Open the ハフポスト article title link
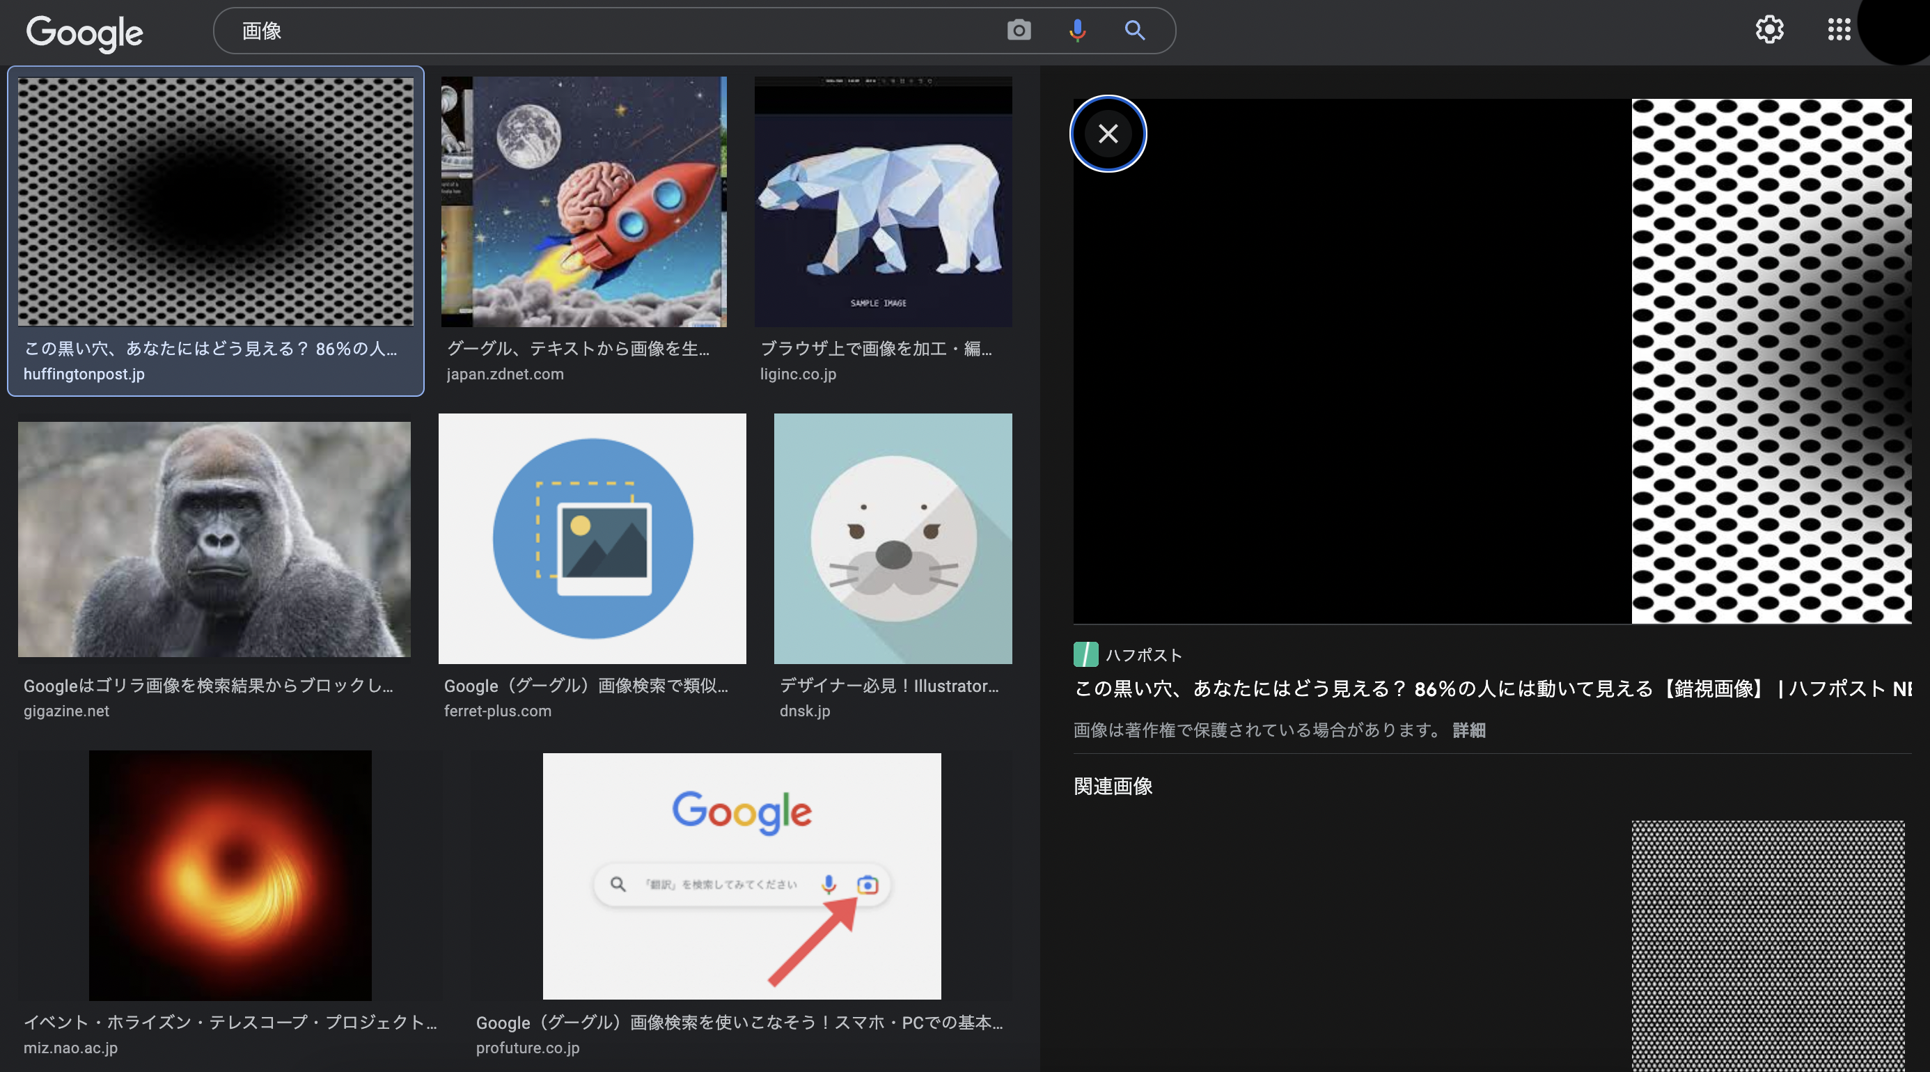This screenshot has height=1072, width=1930. click(x=1491, y=689)
